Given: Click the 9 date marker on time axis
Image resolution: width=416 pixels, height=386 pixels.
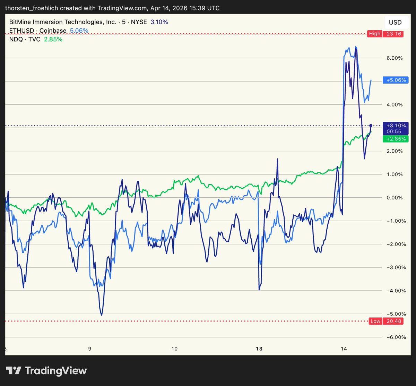Looking at the screenshot, I should 90,349.
